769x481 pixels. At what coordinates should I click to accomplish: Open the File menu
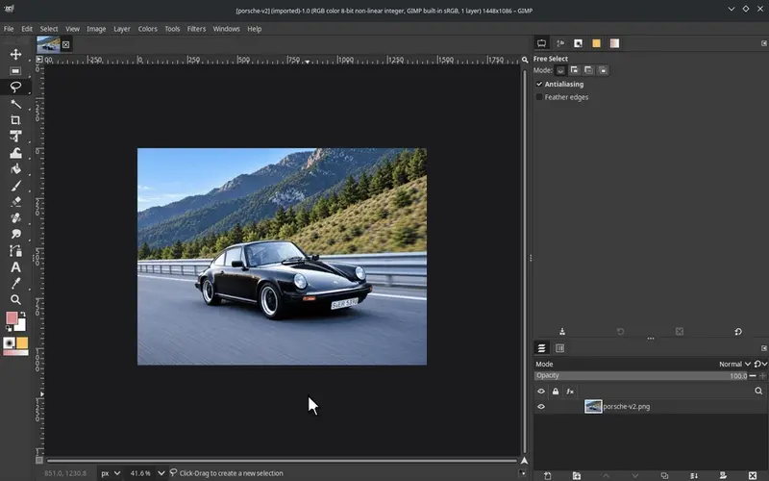pos(9,29)
